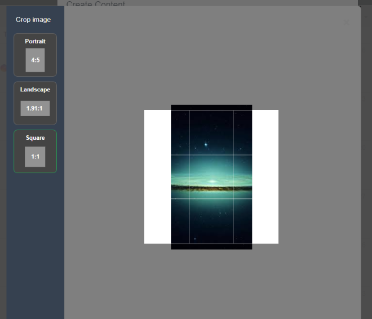Click the galaxy image in crop area
The width and height of the screenshot is (372, 319).
(x=211, y=177)
